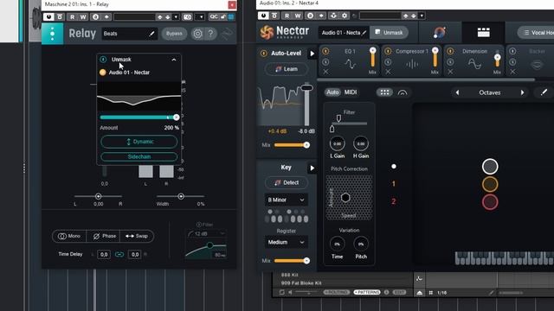Open Relay help question mark

[210, 34]
